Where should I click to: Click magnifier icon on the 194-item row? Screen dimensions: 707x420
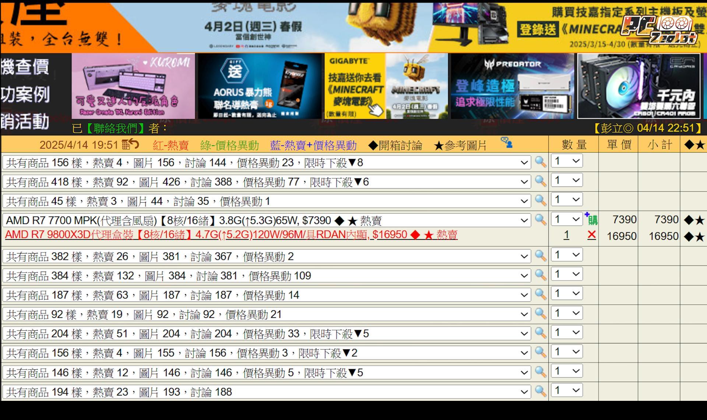[540, 391]
